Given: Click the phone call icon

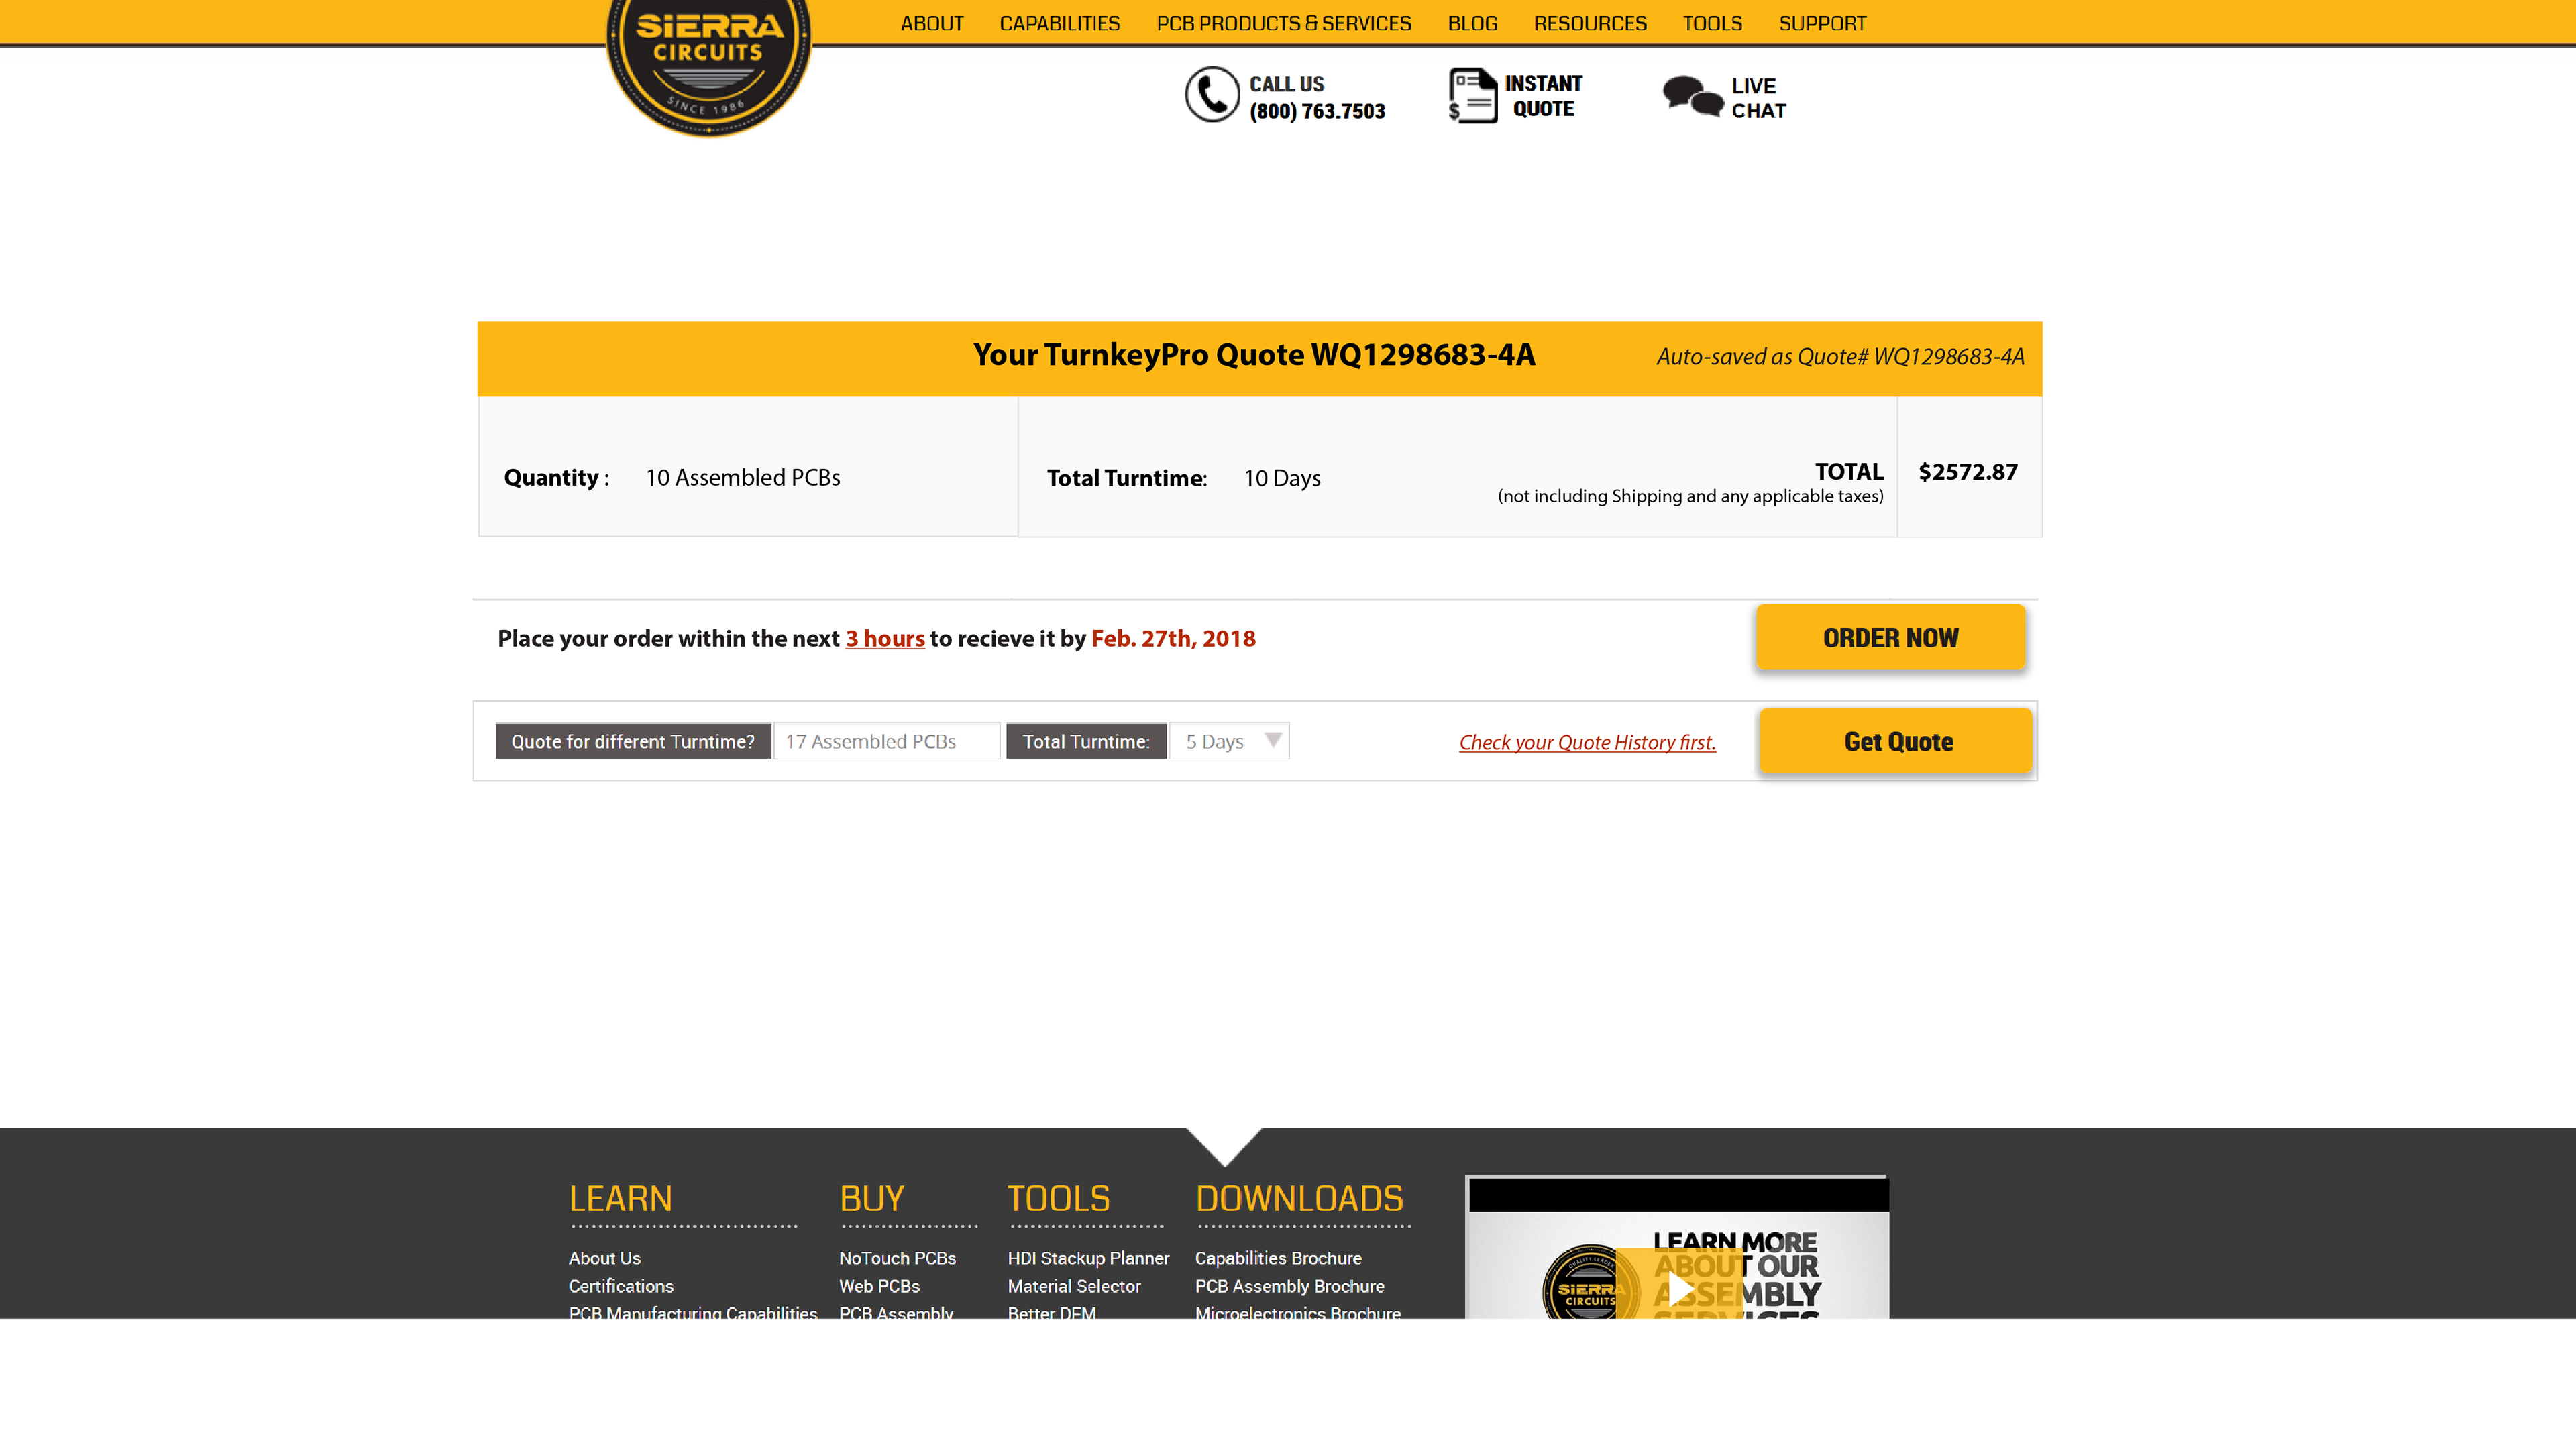Looking at the screenshot, I should (x=1211, y=96).
